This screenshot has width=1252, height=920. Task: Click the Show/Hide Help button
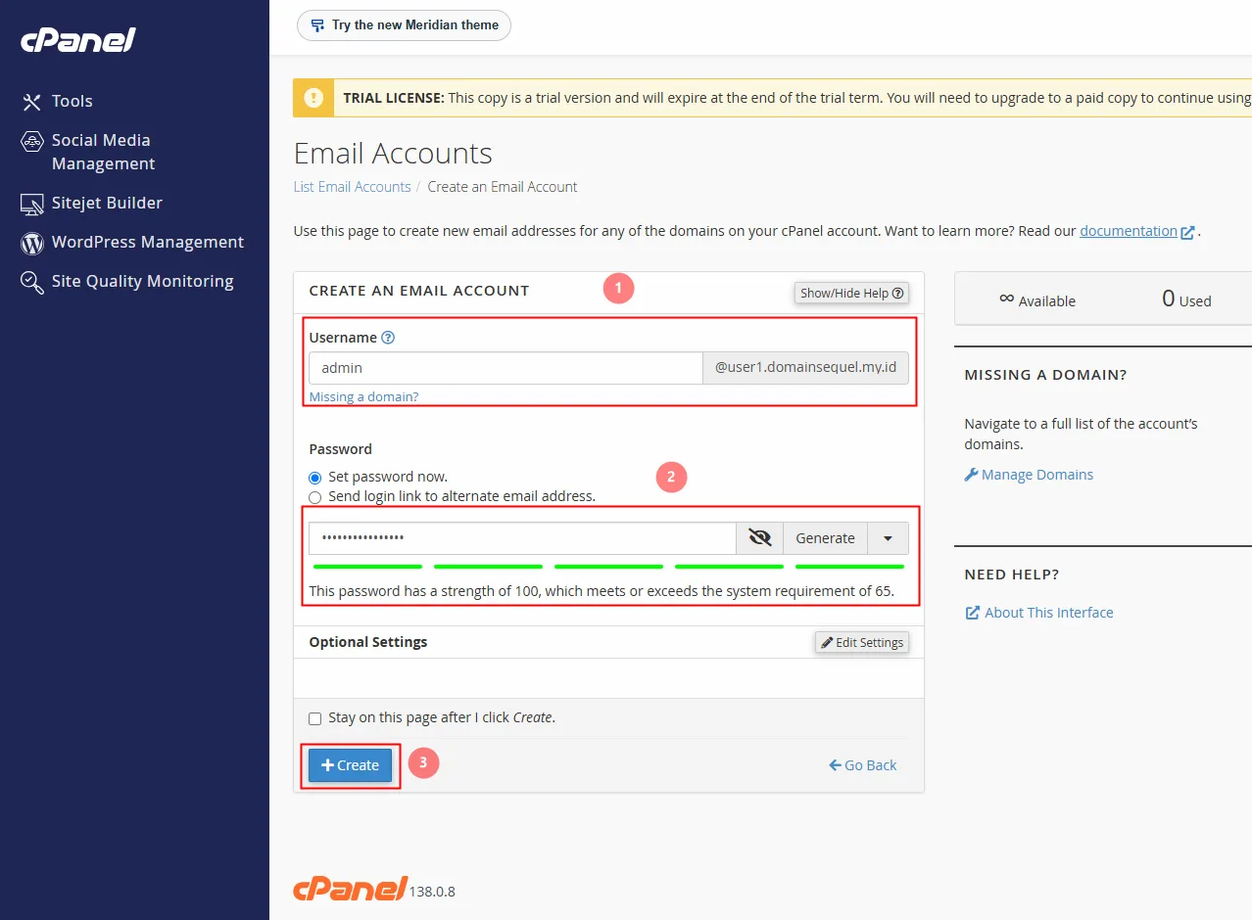click(851, 293)
